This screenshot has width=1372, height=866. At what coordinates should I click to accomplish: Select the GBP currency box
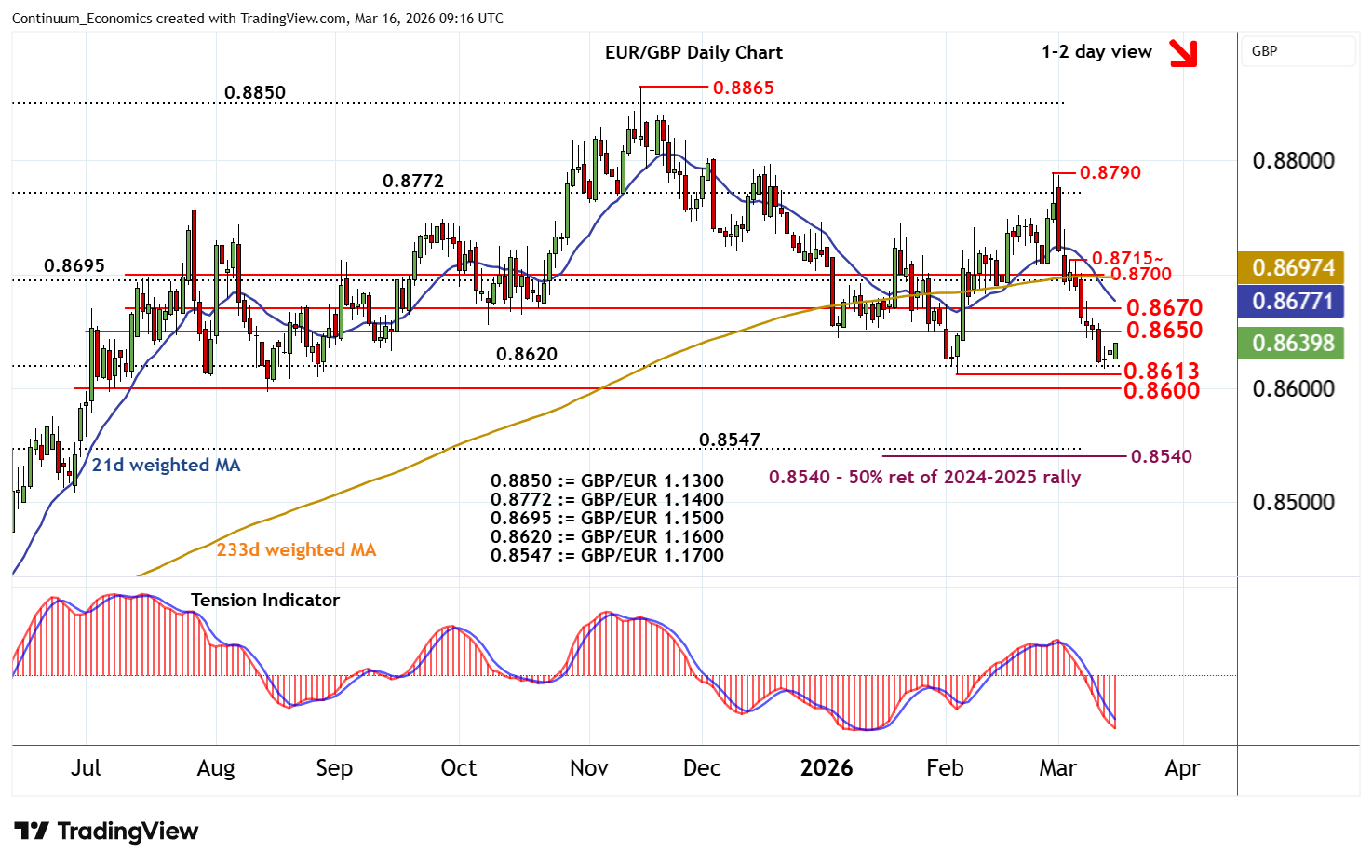click(1298, 51)
